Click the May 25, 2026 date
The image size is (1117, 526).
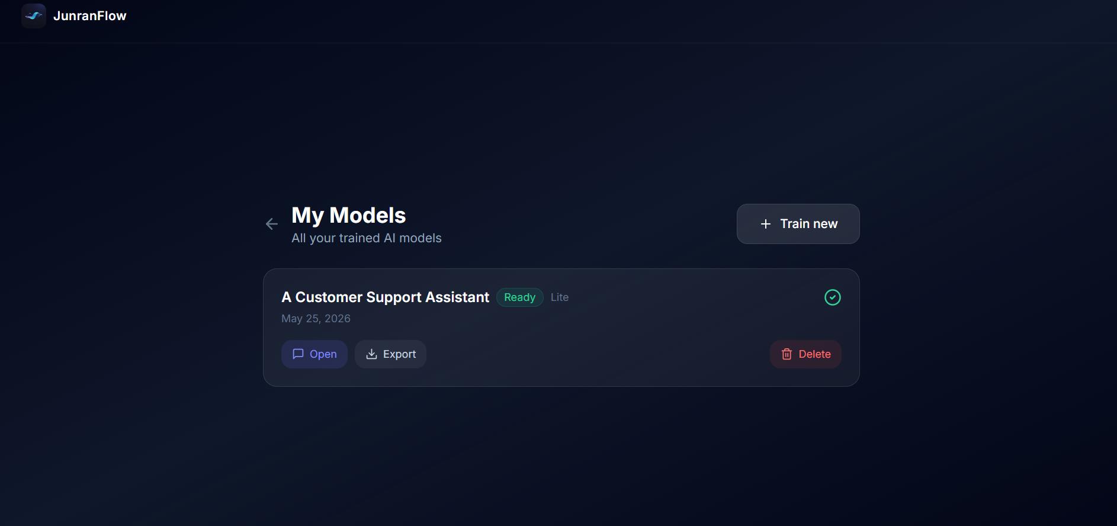pyautogui.click(x=316, y=319)
